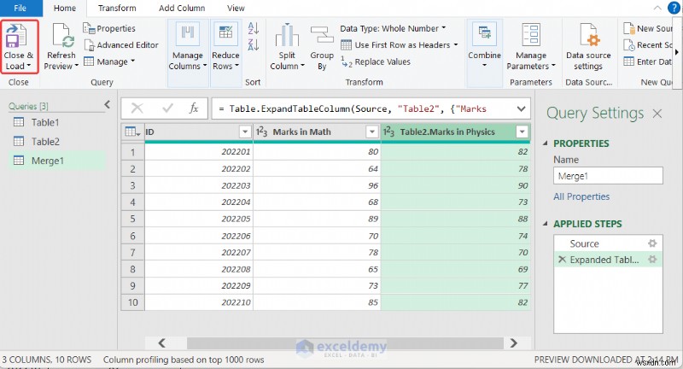This screenshot has width=683, height=369.
Task: Cancel formula with X icon
Action: tap(137, 108)
